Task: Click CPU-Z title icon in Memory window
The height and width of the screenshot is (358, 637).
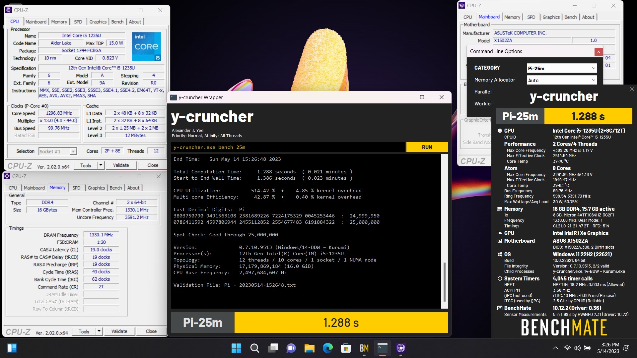Action: tap(7, 176)
